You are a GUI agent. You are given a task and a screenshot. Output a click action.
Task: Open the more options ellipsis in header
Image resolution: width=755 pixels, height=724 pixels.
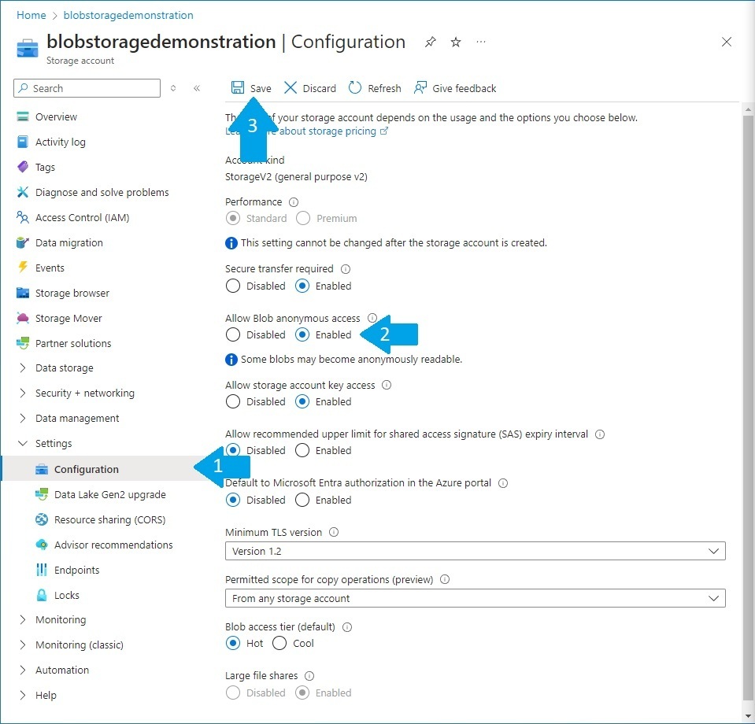[x=480, y=42]
